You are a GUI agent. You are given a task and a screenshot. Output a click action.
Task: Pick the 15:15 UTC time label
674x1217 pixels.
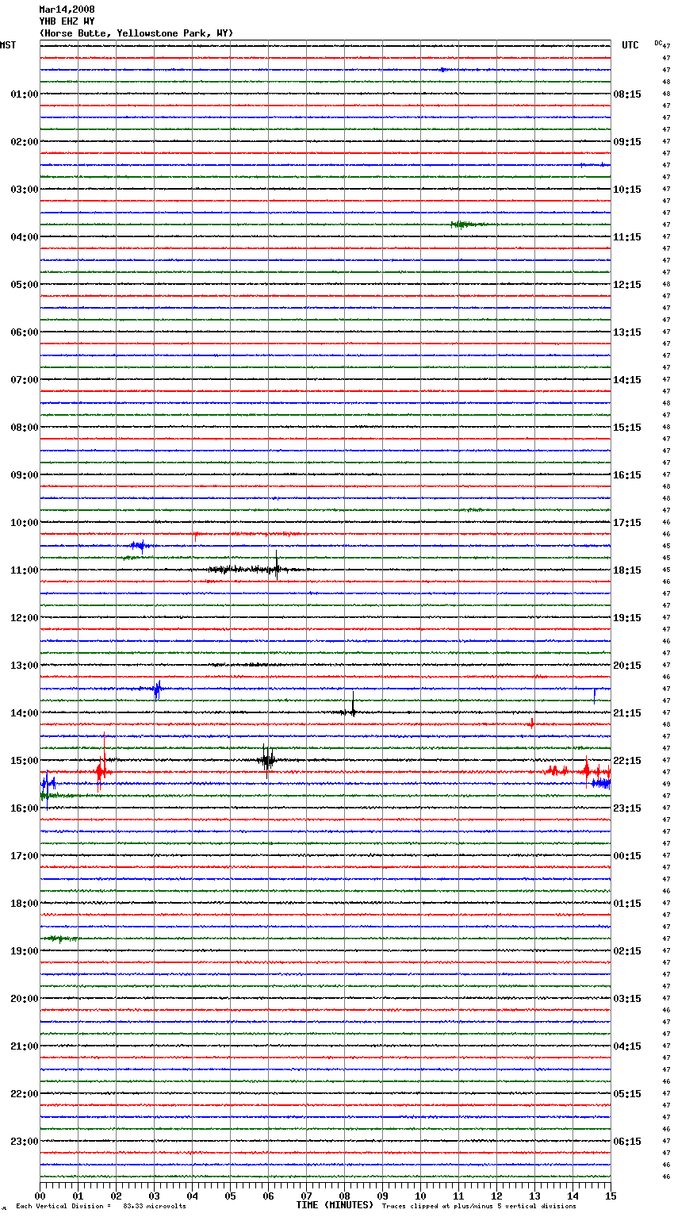pyautogui.click(x=627, y=428)
